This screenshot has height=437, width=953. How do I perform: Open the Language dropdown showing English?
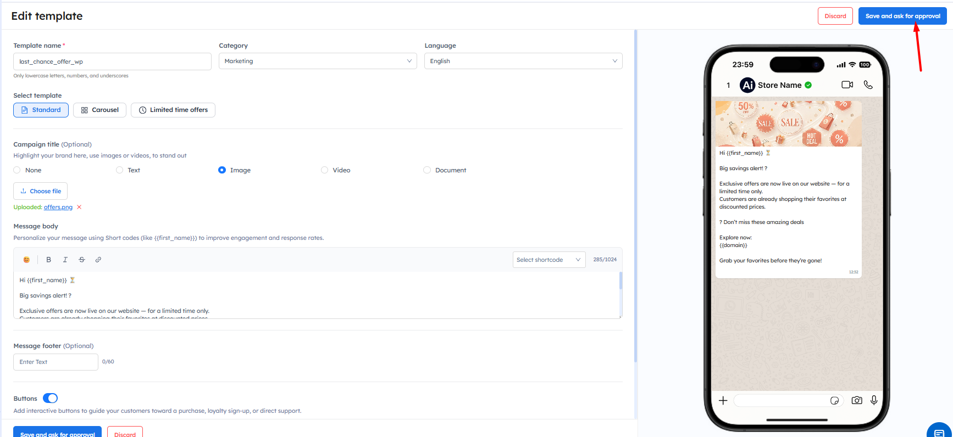[523, 61]
